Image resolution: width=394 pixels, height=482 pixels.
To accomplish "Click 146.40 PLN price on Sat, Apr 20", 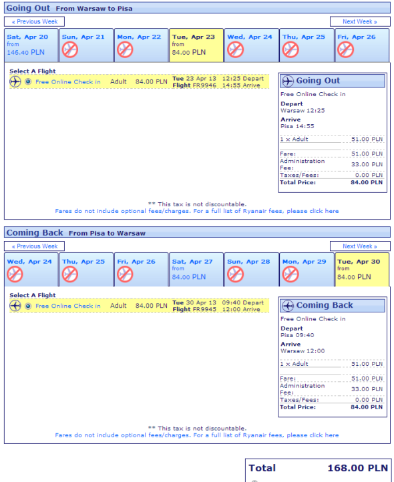I will (x=26, y=52).
